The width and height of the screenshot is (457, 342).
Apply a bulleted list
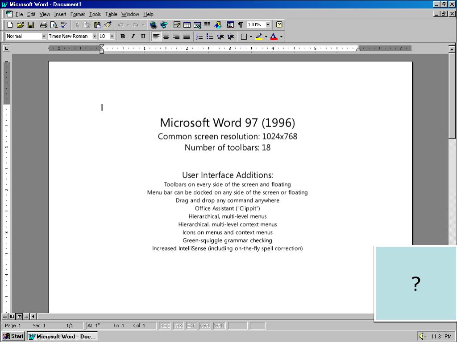coord(210,37)
